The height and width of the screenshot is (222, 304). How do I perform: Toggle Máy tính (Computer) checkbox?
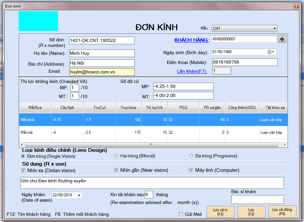191,170
